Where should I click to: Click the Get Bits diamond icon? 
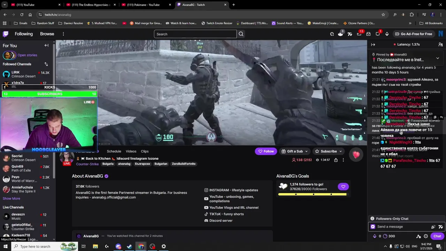[387, 34]
